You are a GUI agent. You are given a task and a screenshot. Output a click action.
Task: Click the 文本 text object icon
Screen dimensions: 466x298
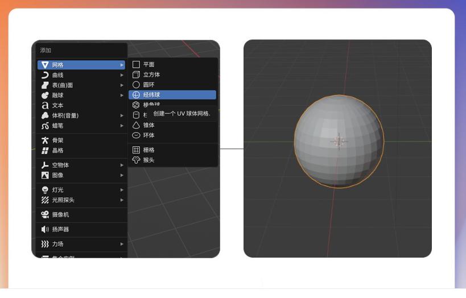point(45,105)
